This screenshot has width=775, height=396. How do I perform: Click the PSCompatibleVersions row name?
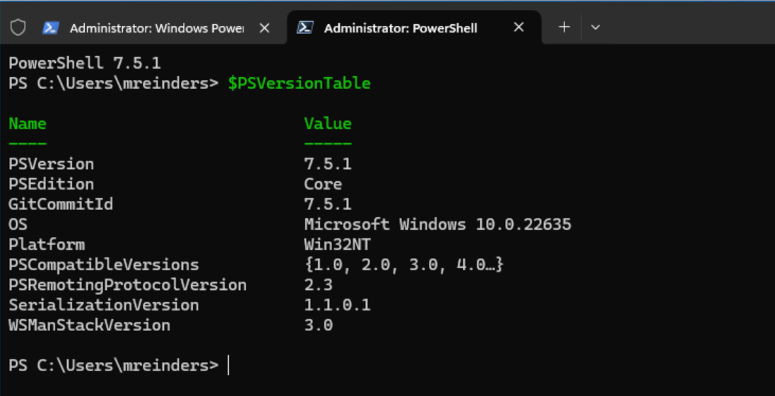coord(104,265)
